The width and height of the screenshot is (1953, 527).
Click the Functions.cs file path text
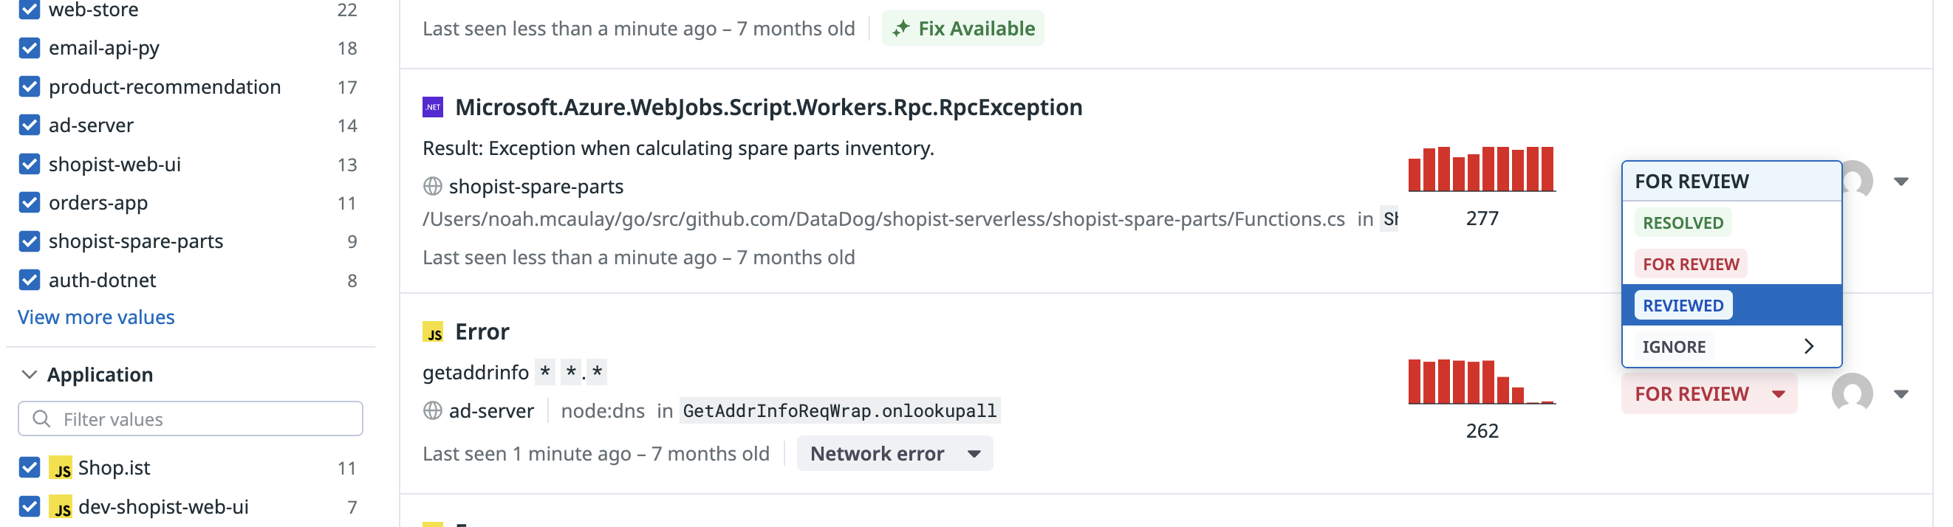pos(883,218)
